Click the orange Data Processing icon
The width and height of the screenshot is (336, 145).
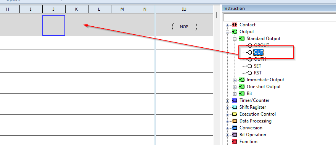point(235,121)
